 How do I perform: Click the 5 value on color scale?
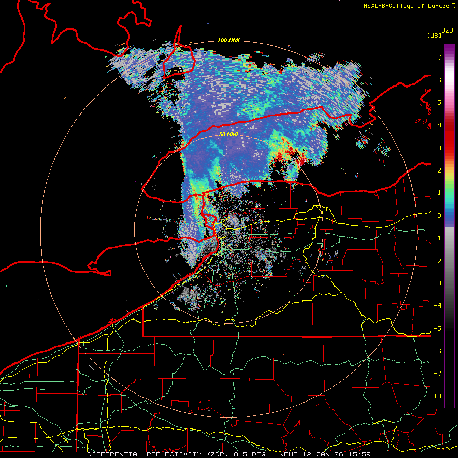pos(439,102)
